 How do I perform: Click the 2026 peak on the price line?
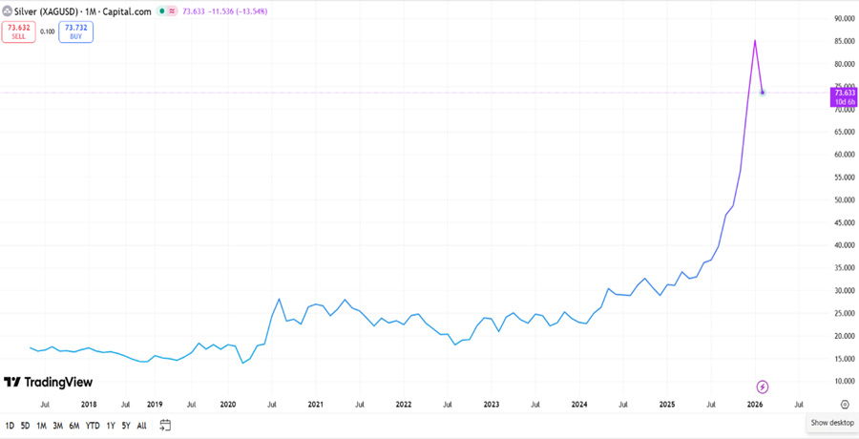(755, 40)
